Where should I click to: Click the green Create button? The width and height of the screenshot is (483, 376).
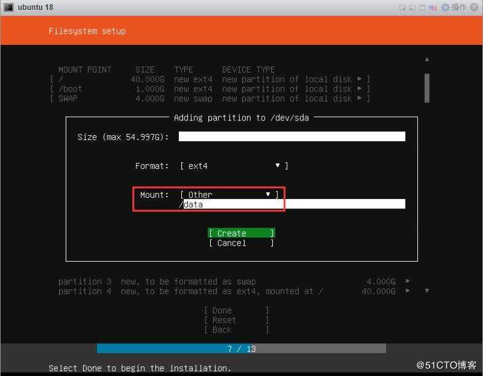241,233
